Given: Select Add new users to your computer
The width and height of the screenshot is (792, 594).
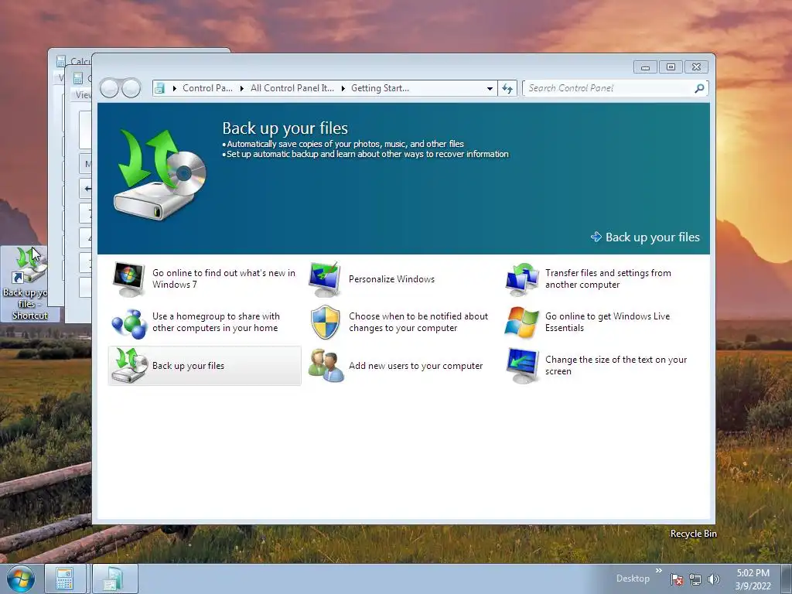Looking at the screenshot, I should [415, 366].
